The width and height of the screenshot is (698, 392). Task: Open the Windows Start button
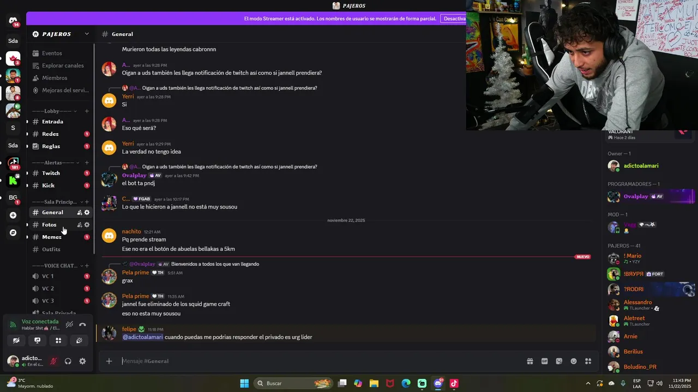coord(244,383)
